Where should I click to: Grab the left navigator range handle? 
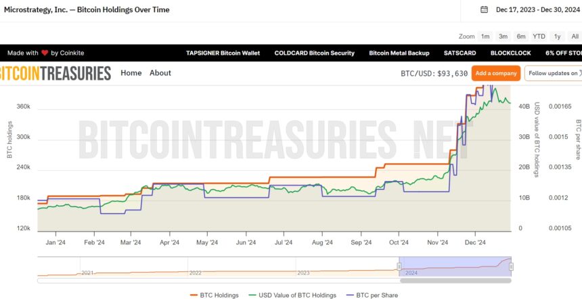[399, 267]
